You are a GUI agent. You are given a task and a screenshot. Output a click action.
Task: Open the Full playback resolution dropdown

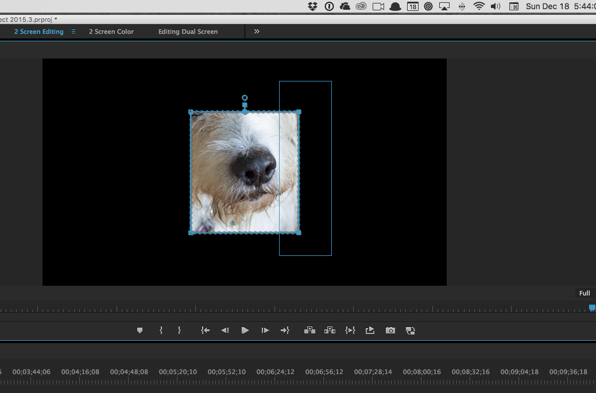pos(584,293)
